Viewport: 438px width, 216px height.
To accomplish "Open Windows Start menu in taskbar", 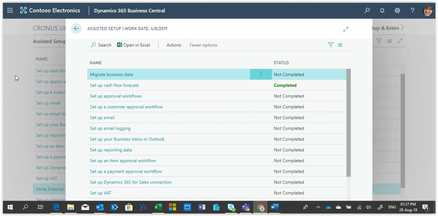I will 10,207.
